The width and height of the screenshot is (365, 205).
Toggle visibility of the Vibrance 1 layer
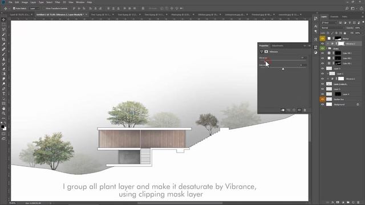(322, 79)
